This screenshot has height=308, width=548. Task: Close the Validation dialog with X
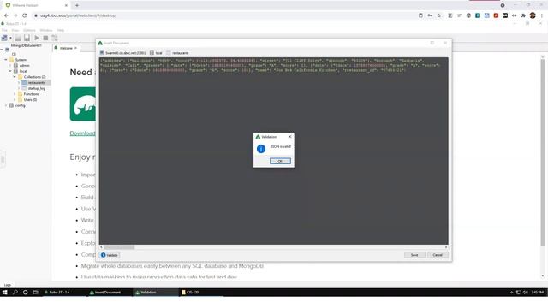tap(289, 137)
